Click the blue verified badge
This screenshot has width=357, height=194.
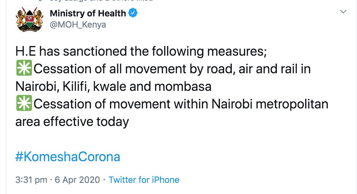(133, 13)
